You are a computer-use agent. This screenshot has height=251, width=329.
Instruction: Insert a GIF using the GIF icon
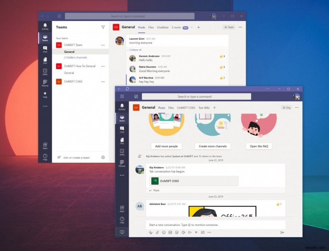(169, 232)
